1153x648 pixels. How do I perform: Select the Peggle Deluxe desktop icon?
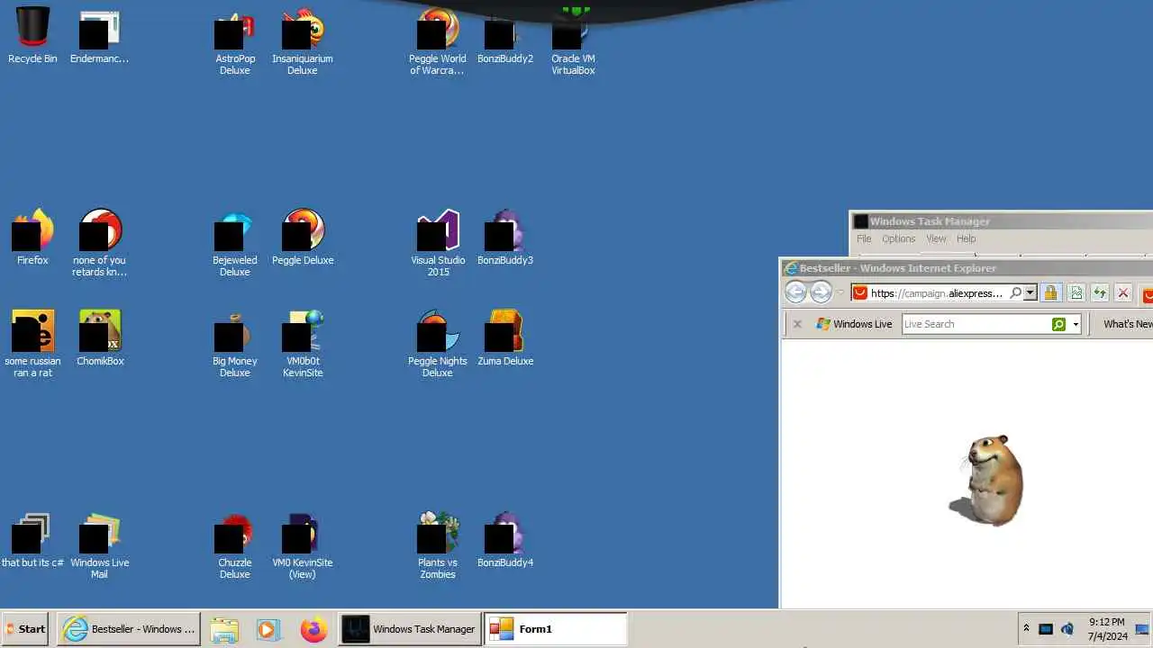click(303, 238)
